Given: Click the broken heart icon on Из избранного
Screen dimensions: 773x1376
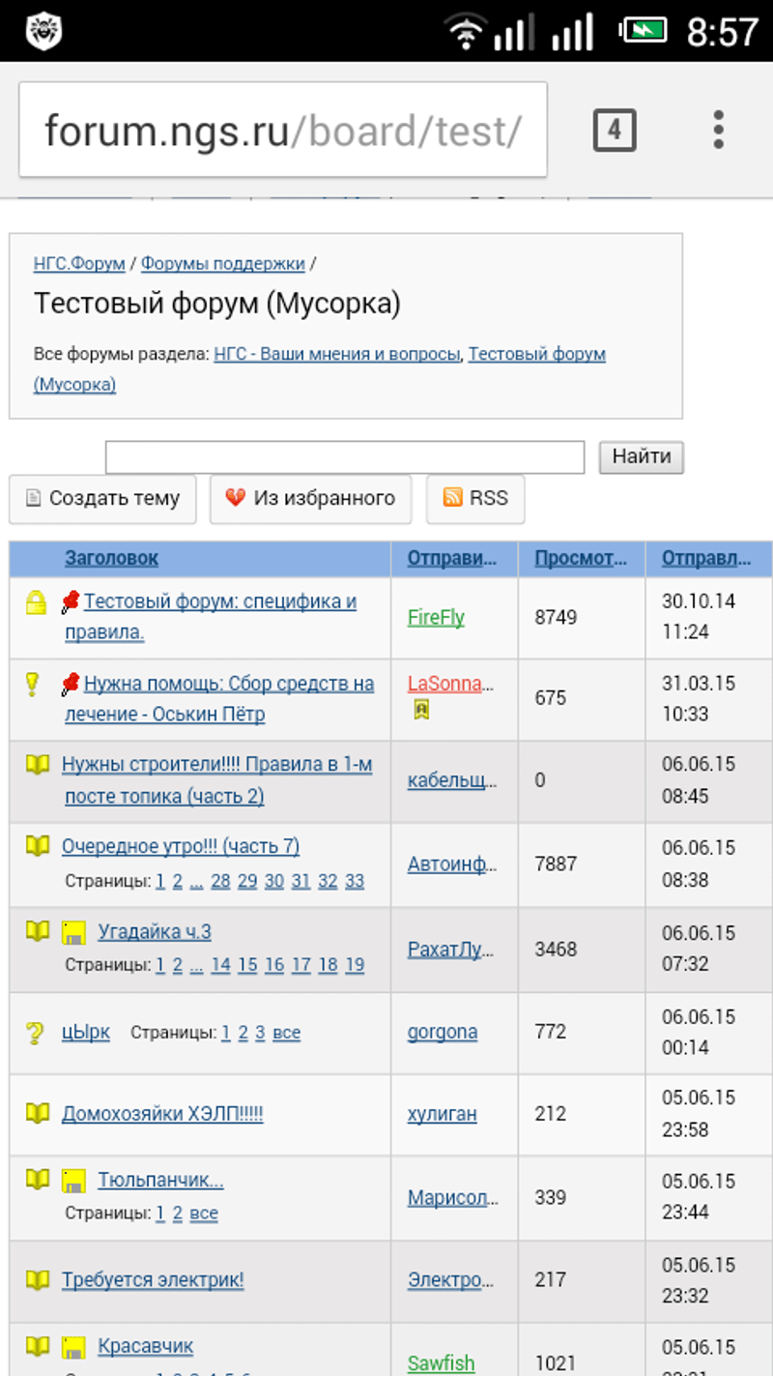Looking at the screenshot, I should [x=236, y=498].
